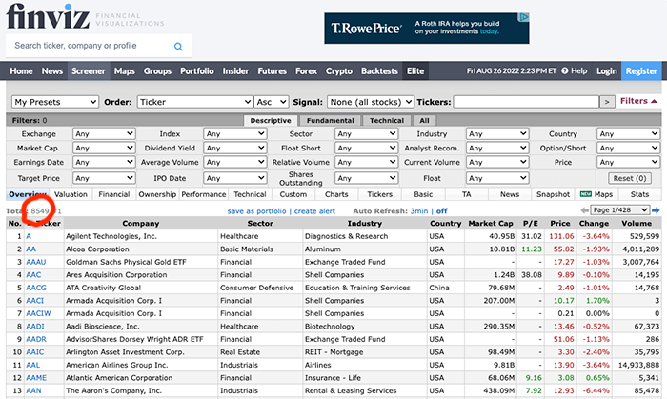
Task: Click the Tickers input field
Action: [525, 102]
